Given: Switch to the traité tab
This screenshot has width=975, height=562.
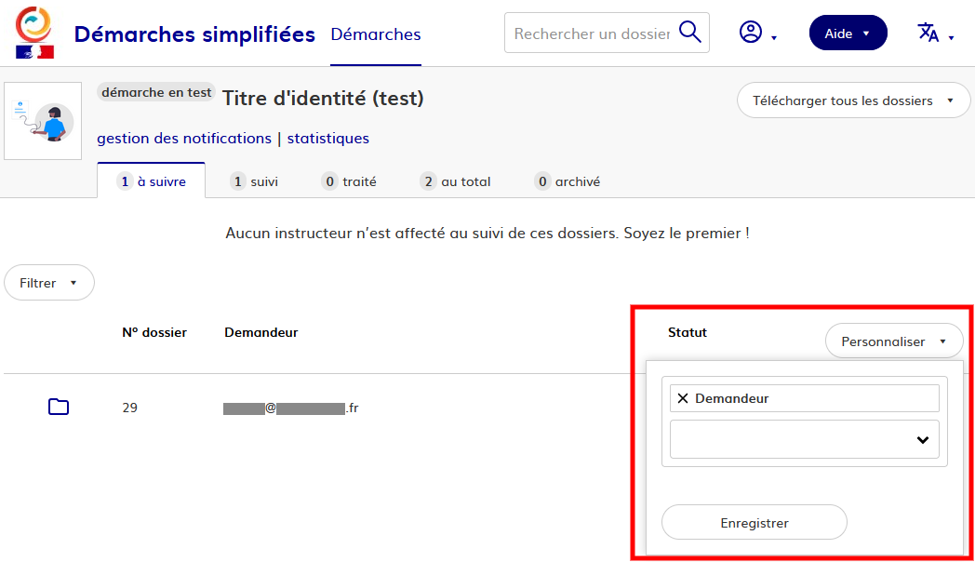Looking at the screenshot, I should [350, 181].
